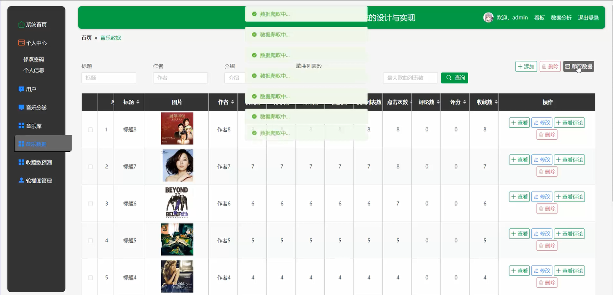Screen dimensions: 613x295
Task: Click 删除 for the 标题4 row
Action: [x=547, y=283]
